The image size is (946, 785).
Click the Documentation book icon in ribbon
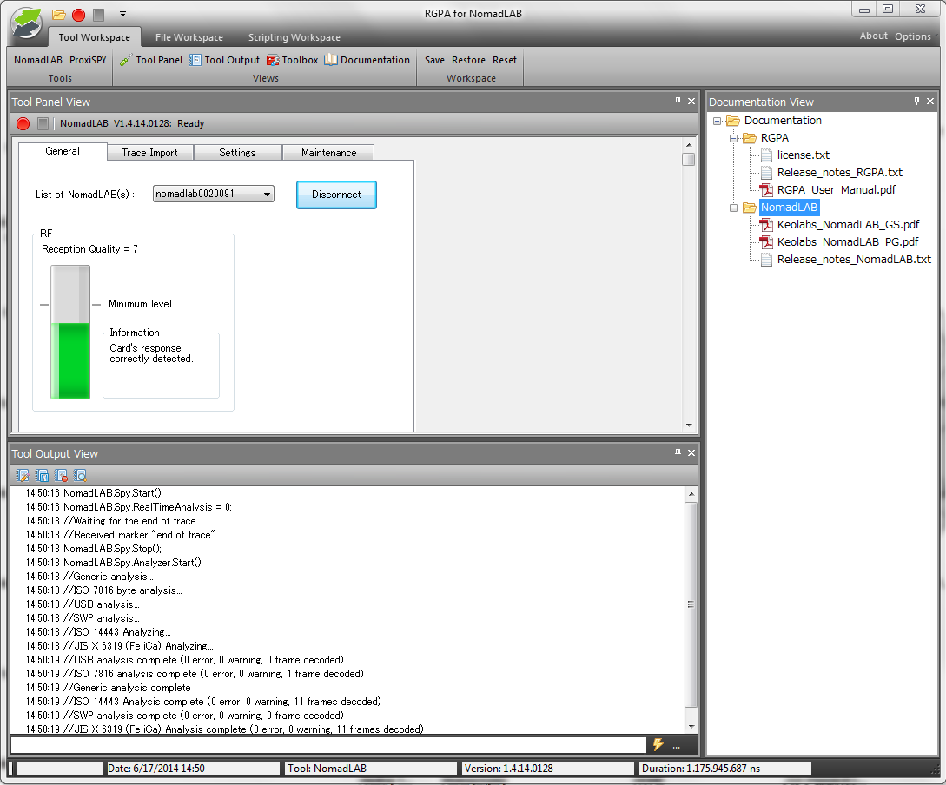(x=331, y=60)
